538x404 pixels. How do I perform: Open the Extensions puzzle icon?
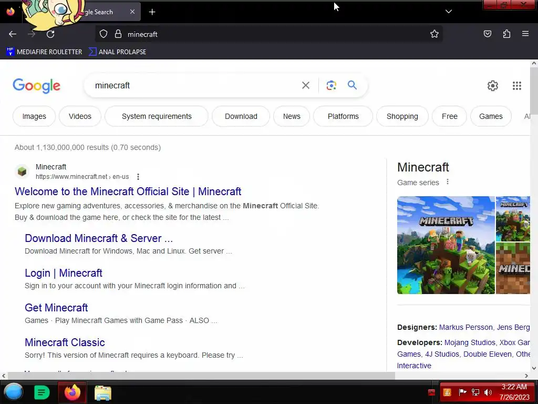[506, 34]
